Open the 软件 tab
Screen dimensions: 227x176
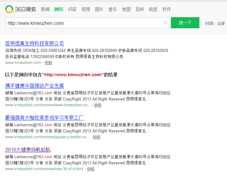click(x=167, y=10)
